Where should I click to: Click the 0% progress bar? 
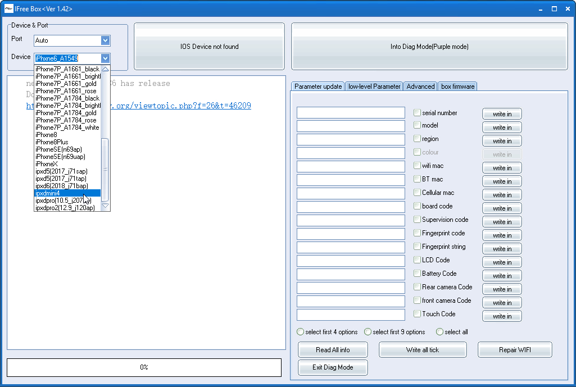pos(144,367)
